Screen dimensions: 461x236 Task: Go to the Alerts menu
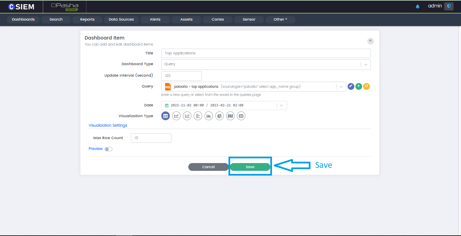point(155,20)
